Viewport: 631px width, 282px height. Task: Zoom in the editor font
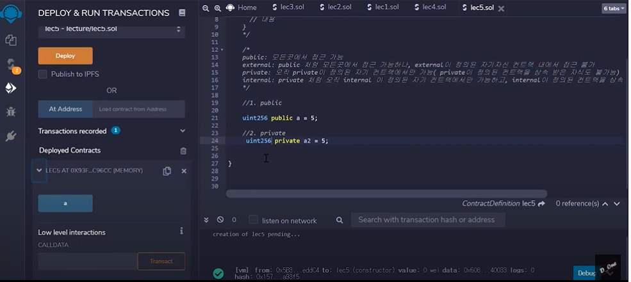tap(218, 8)
